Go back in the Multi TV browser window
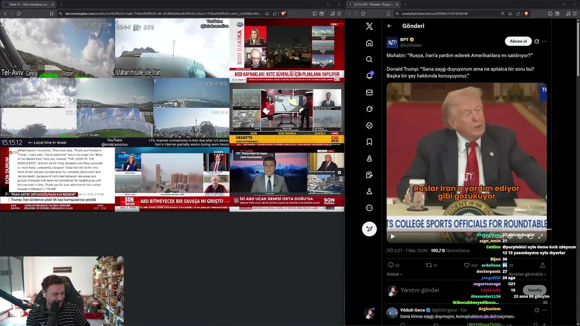The height and width of the screenshot is (326, 580). pyautogui.click(x=5, y=14)
